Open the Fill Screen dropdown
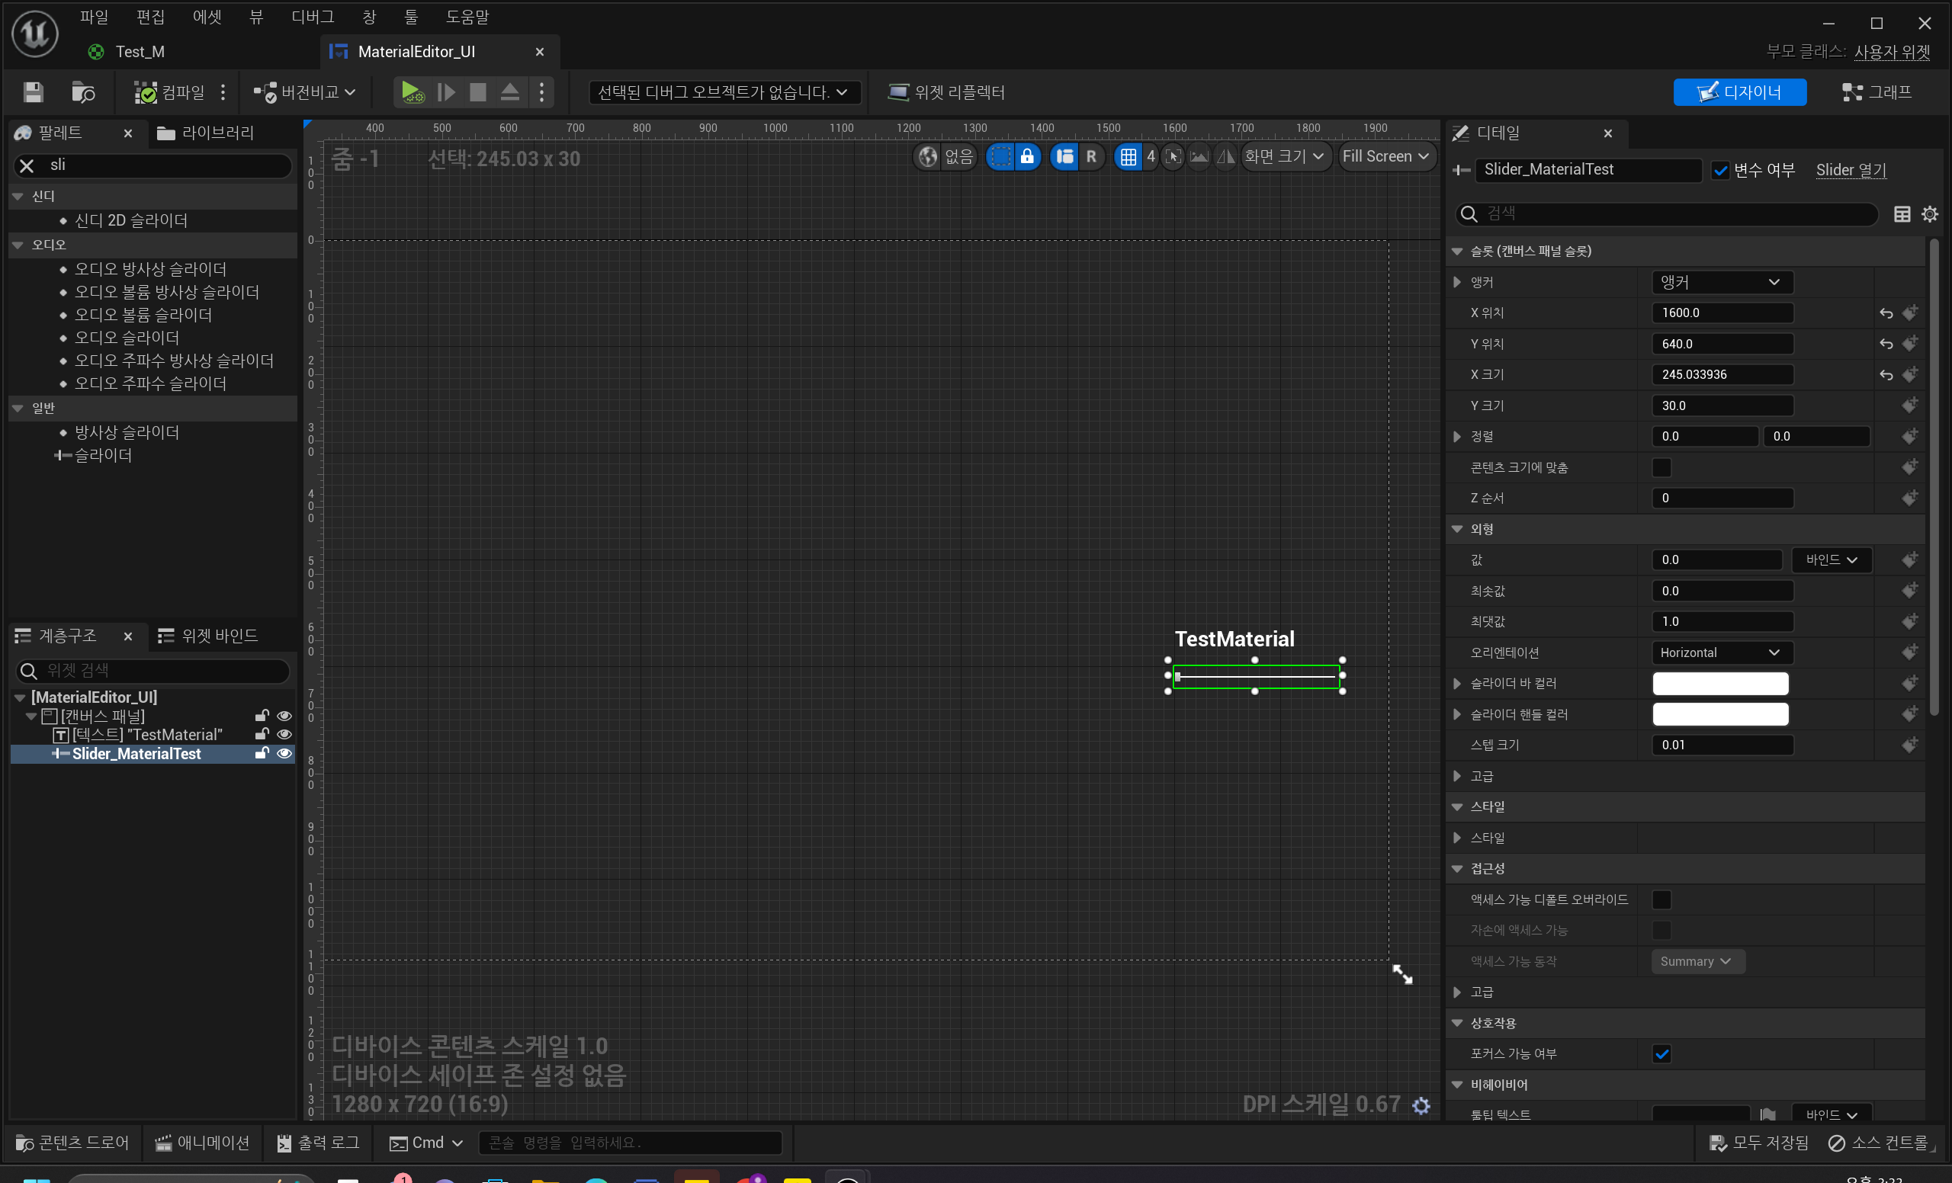The width and height of the screenshot is (1952, 1183). tap(1385, 157)
